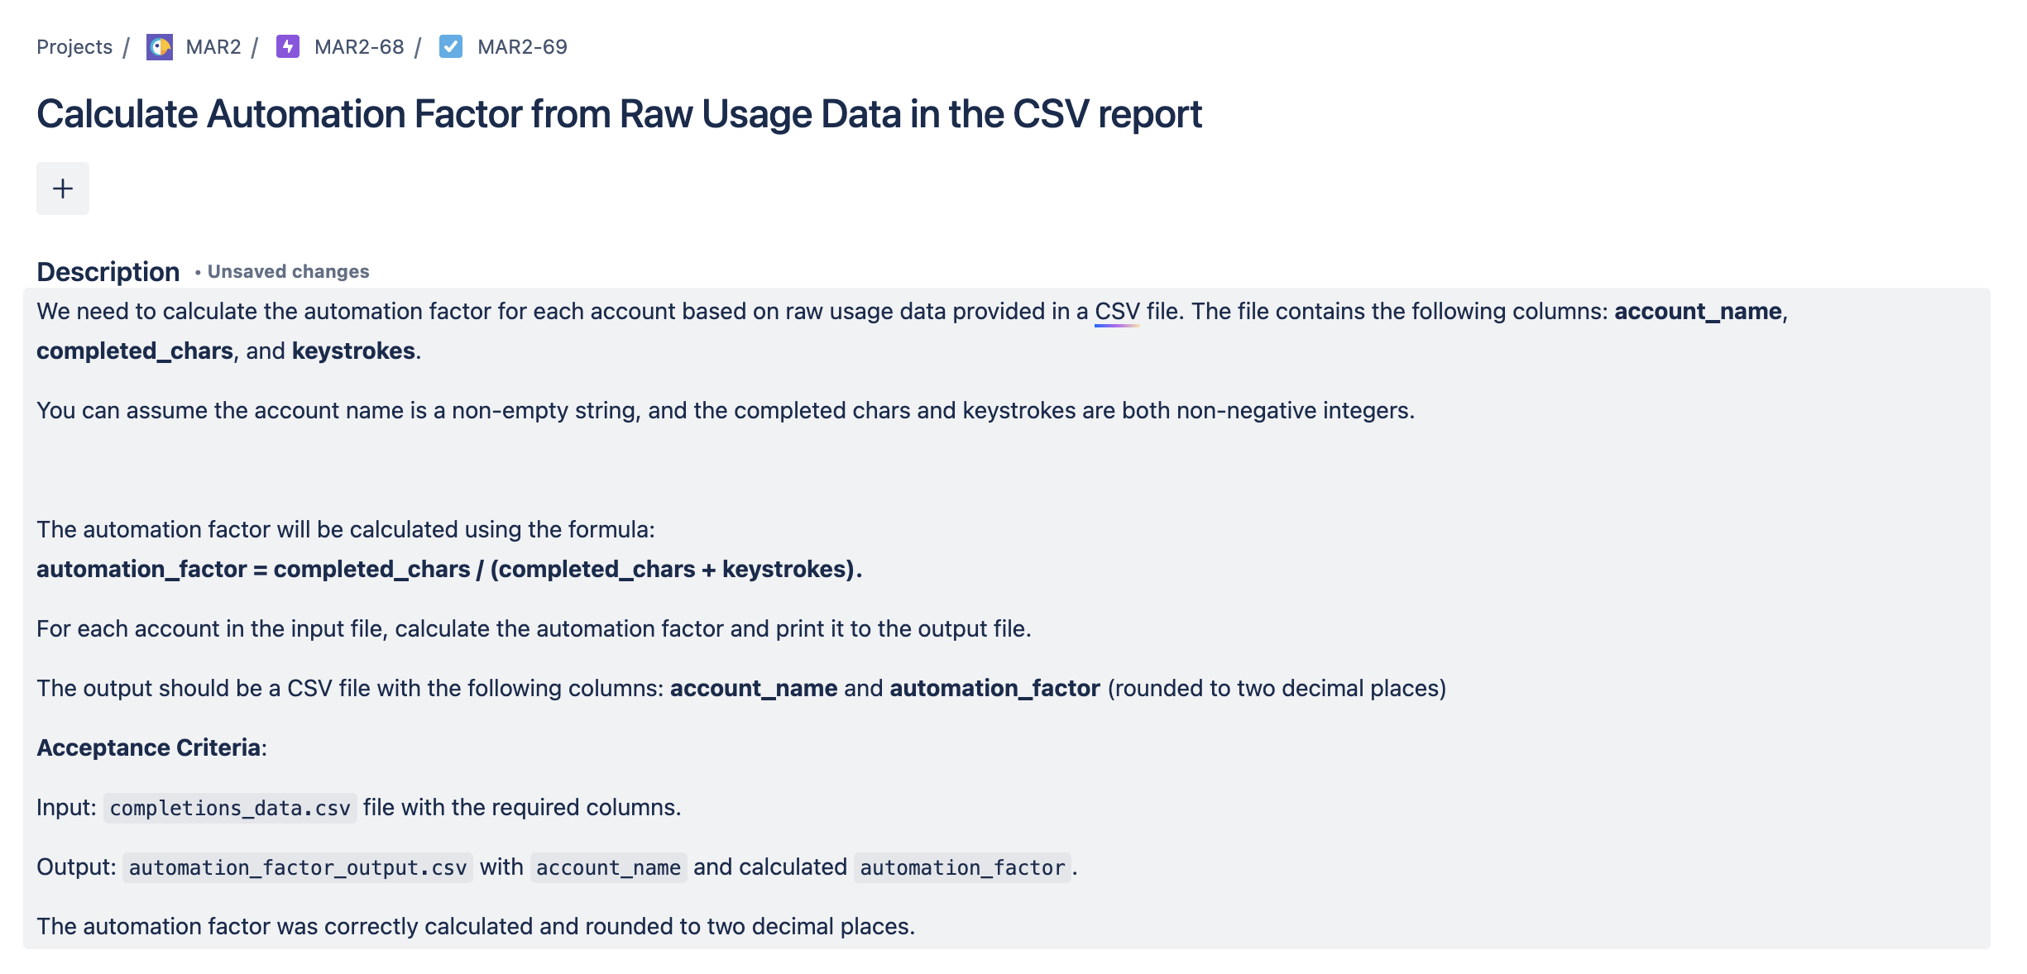Click the account_name inline code in Output line
The image size is (2027, 974).
click(x=608, y=867)
